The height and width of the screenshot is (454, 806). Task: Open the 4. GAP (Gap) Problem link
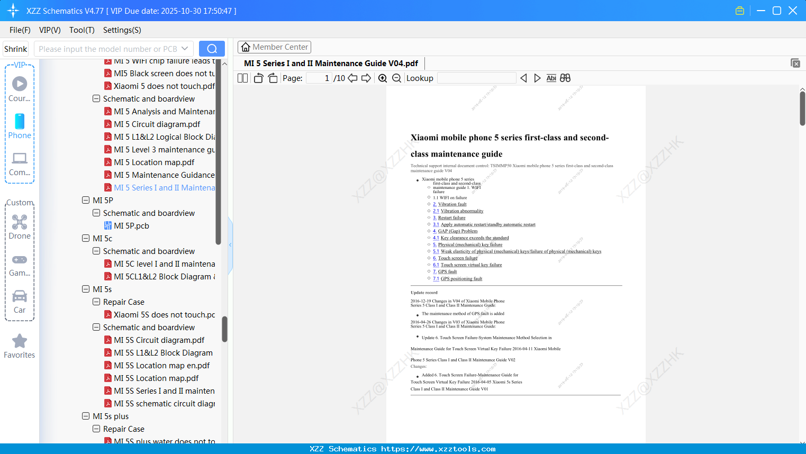point(455,231)
